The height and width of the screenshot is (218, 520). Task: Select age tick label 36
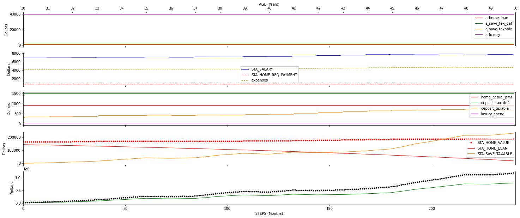point(171,8)
